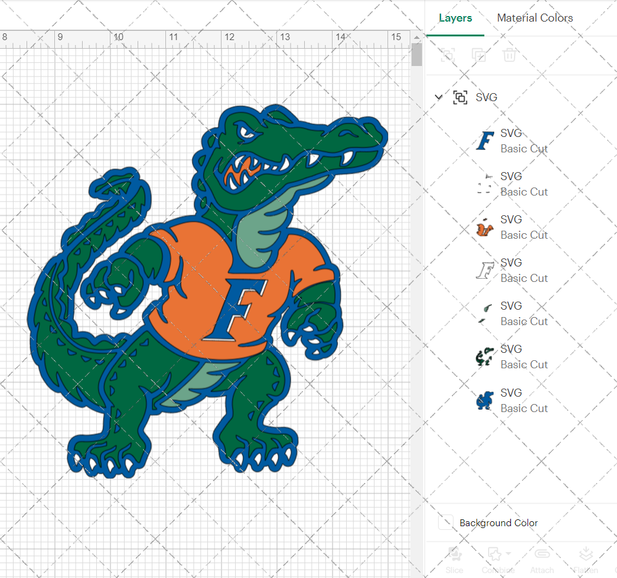Collapse the SVG group chevron

(x=438, y=97)
